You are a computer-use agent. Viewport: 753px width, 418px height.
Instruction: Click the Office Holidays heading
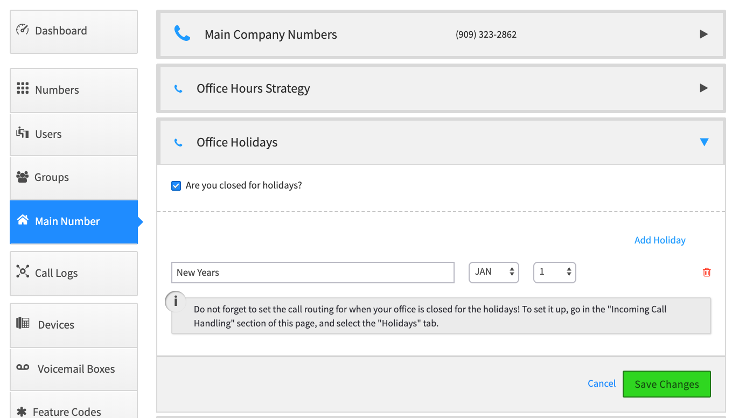pos(237,142)
